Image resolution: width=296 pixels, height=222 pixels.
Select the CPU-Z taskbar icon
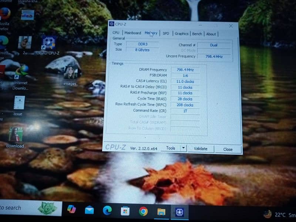180,212
